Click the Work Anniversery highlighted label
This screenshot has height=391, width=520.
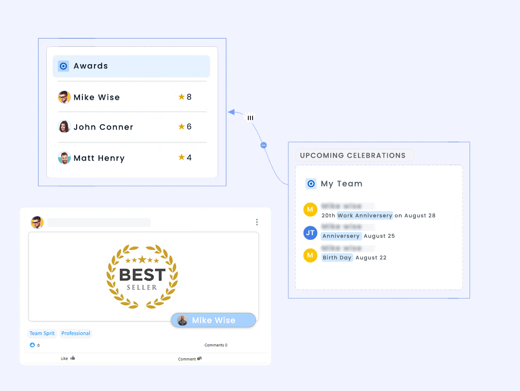coord(365,215)
